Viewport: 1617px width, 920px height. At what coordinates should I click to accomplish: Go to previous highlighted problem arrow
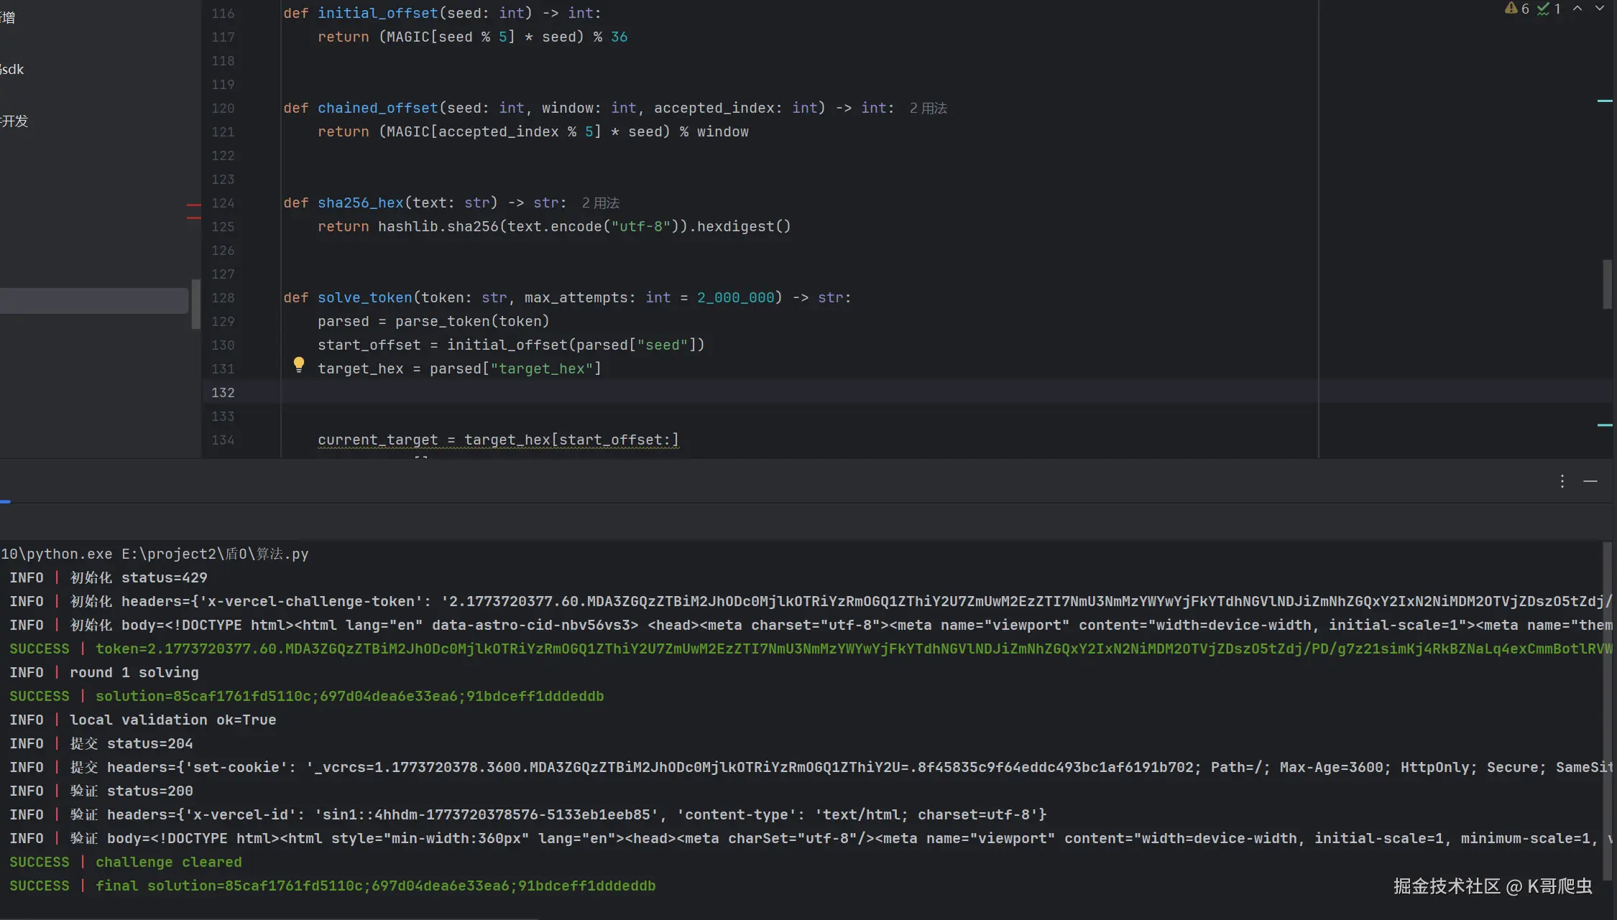coord(1577,9)
